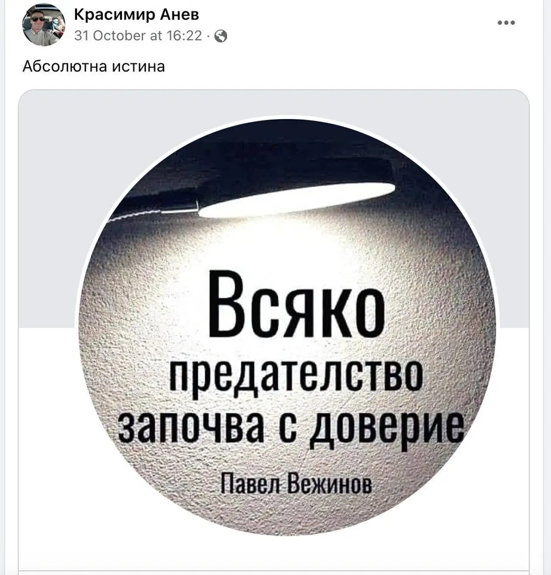Open Красимир Анев's profile picture
The height and width of the screenshot is (575, 551).
click(x=43, y=25)
